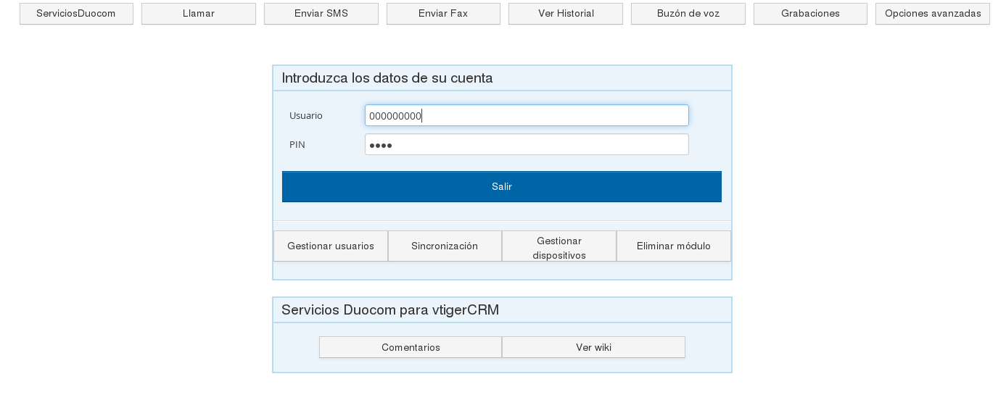Click the Usuario field label

point(306,116)
